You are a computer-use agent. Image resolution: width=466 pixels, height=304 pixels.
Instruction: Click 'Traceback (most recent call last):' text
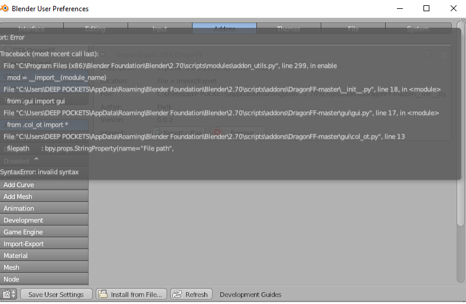pyautogui.click(x=50, y=54)
